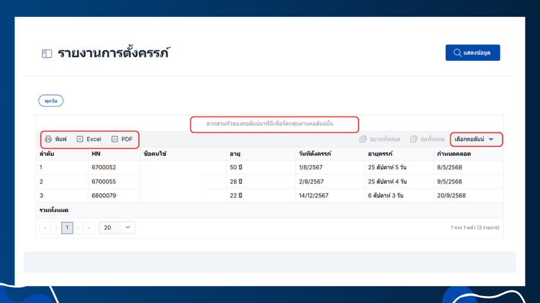Select page 1 in the pager
This screenshot has width=540, height=303.
point(67,227)
